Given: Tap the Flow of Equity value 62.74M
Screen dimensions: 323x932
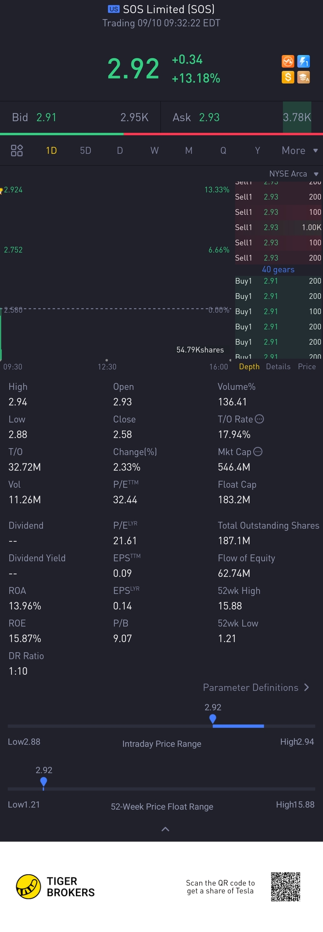Looking at the screenshot, I should point(234,574).
